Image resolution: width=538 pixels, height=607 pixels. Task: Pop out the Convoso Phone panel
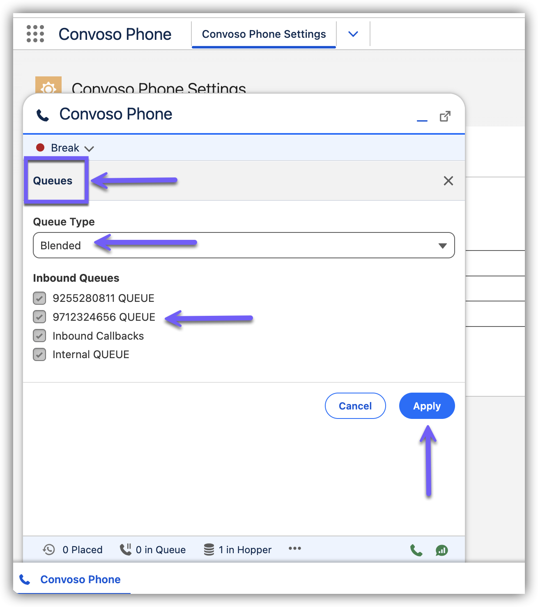445,116
